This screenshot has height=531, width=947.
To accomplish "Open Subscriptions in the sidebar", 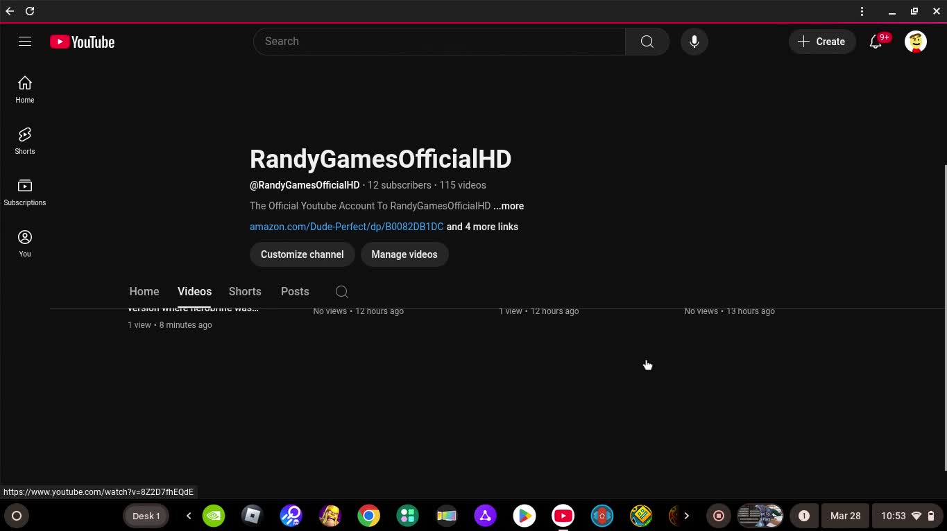I will (x=25, y=192).
